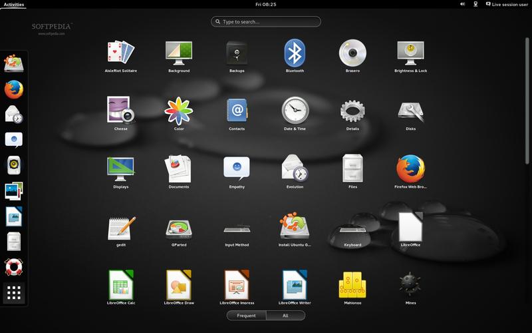Screen dimensions: 532x333
Task: Open the Live session user menu
Action: click(x=507, y=5)
